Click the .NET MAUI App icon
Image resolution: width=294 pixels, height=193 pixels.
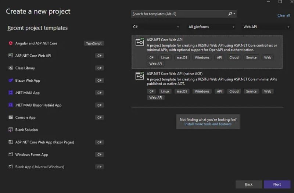click(11, 93)
